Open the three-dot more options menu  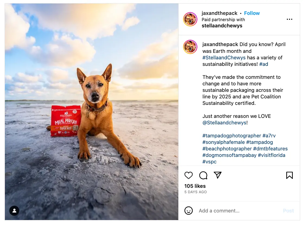tap(290, 19)
